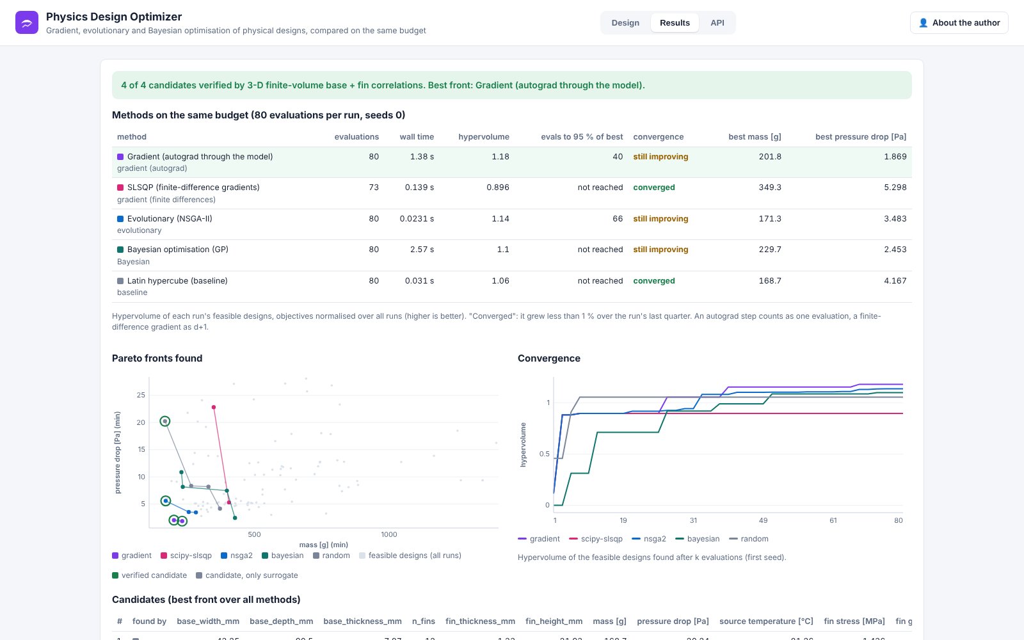
Task: Select the Results tab
Action: 675,22
